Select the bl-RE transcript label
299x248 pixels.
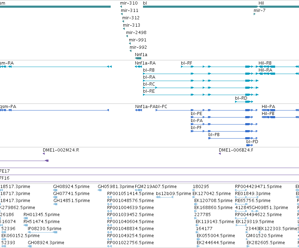[149, 91]
